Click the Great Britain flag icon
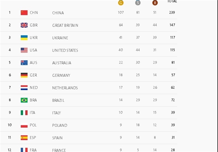218x152 pixels. (x=24, y=25)
